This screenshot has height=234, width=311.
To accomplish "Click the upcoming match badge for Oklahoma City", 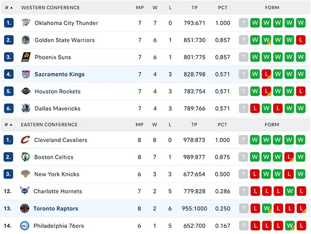I will click(244, 23).
